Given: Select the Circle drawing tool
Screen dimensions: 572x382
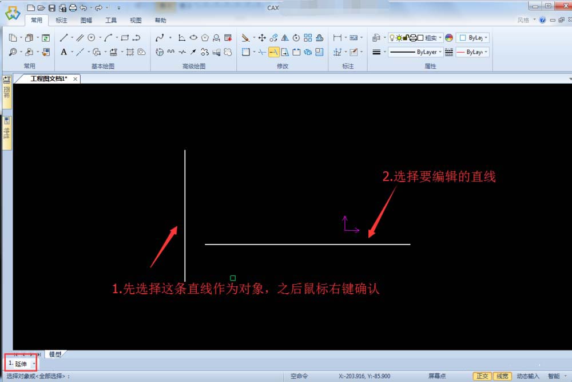Looking at the screenshot, I should pyautogui.click(x=90, y=38).
